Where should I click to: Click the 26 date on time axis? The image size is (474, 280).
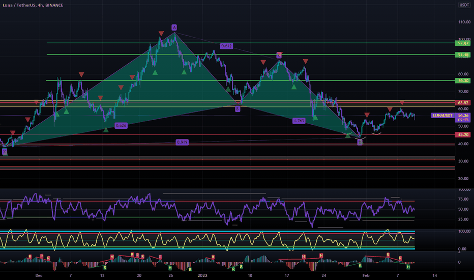tap(171, 275)
